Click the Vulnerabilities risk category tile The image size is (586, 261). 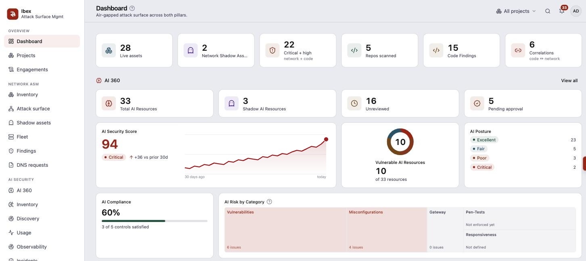click(x=285, y=230)
